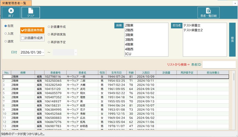Enable the 計画書作成済 checkbox
This screenshot has width=238, height=137.
click(x=23, y=38)
